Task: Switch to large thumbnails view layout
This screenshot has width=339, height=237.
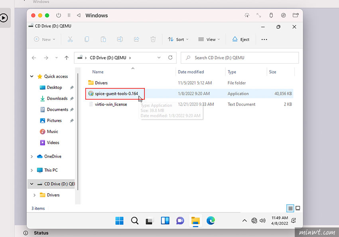Action: pyautogui.click(x=298, y=208)
